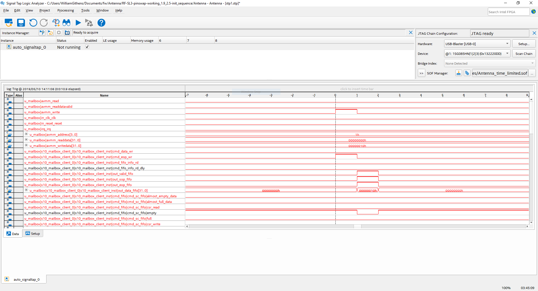The height and width of the screenshot is (291, 538).
Task: Click the SOF Manager paperclip attach icon
Action: 467,73
